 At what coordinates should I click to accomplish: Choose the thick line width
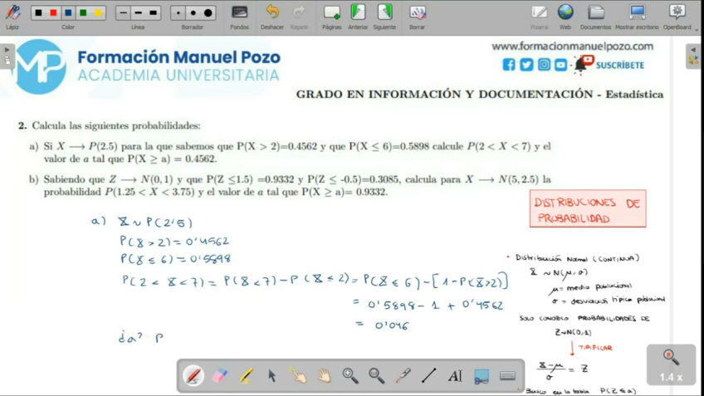[153, 13]
